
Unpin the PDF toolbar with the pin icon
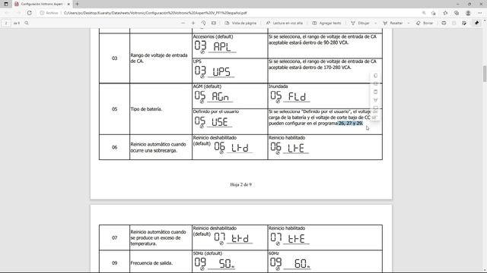click(477, 23)
